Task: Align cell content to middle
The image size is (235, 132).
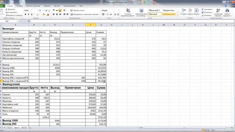Action: pos(57,11)
